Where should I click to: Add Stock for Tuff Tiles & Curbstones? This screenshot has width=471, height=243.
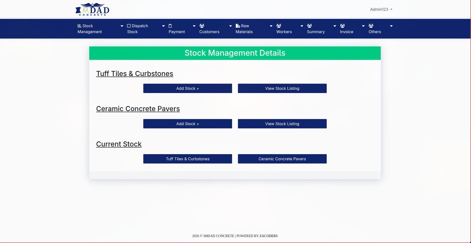pos(188,89)
